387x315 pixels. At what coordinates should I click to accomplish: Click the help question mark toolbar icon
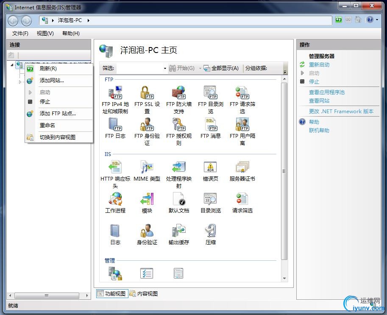(370, 20)
